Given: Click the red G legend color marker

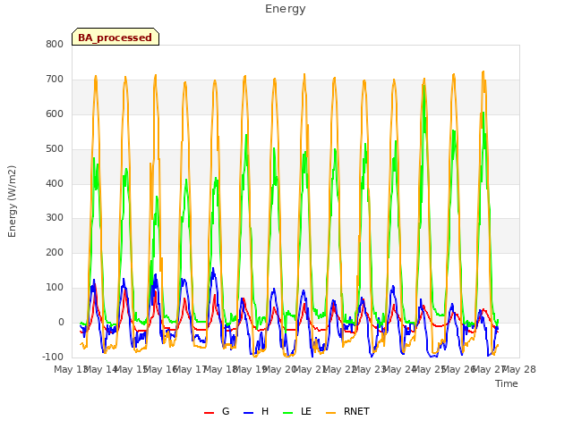Looking at the screenshot, I should pyautogui.click(x=209, y=413).
